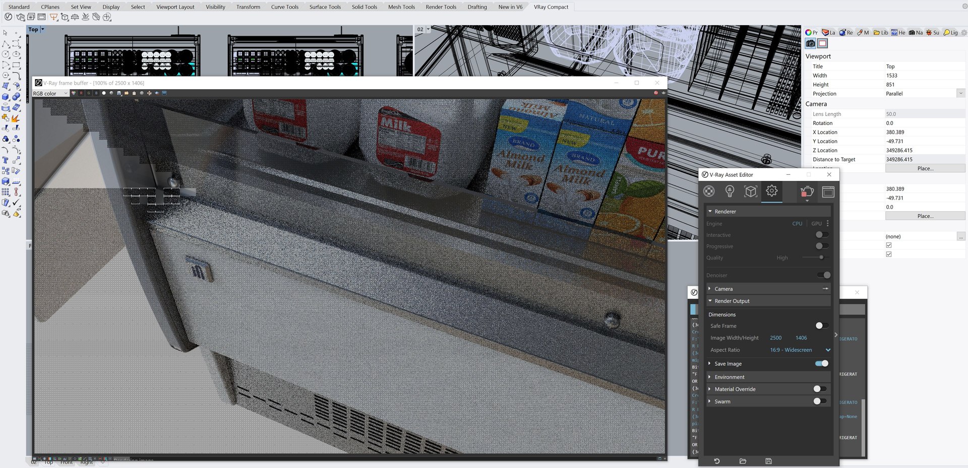Open RGB color channel dropdown

50,94
